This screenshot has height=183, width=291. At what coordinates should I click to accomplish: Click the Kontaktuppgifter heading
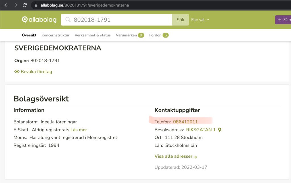[x=177, y=110]
